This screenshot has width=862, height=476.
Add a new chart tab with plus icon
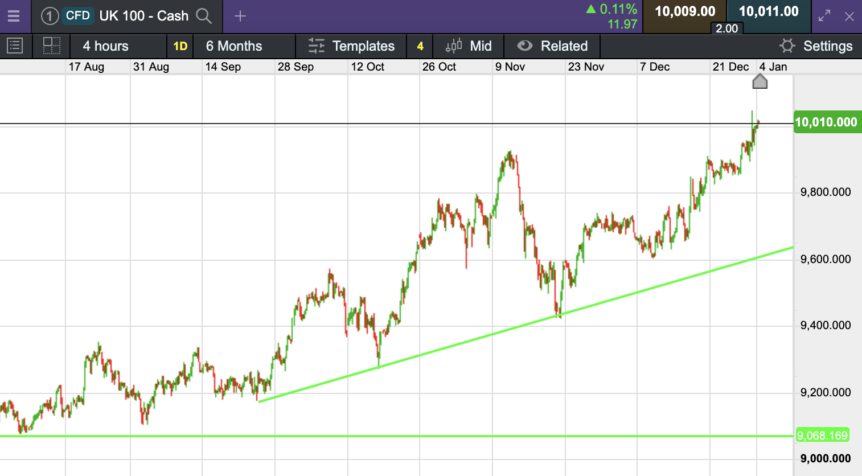point(240,16)
